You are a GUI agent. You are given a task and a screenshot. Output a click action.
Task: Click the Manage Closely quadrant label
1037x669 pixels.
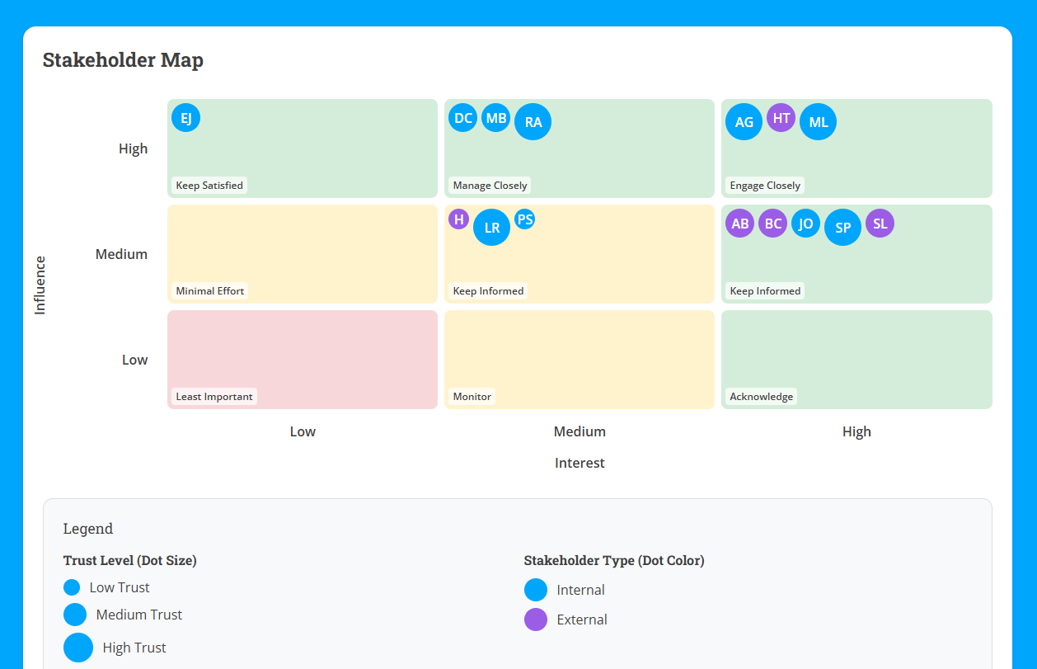pos(489,185)
